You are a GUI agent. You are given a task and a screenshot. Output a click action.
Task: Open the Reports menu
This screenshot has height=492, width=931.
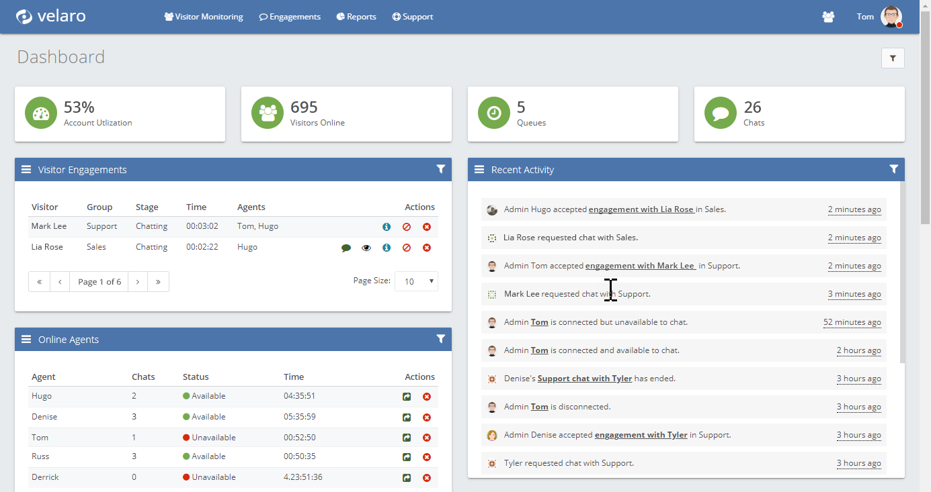pyautogui.click(x=356, y=16)
